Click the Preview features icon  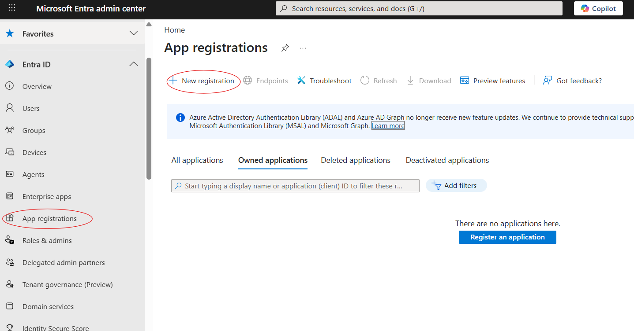click(x=465, y=81)
